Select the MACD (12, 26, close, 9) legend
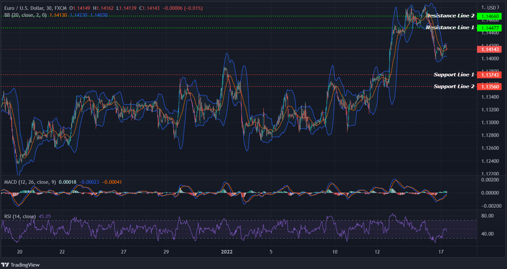The width and height of the screenshot is (507, 269). pos(30,182)
